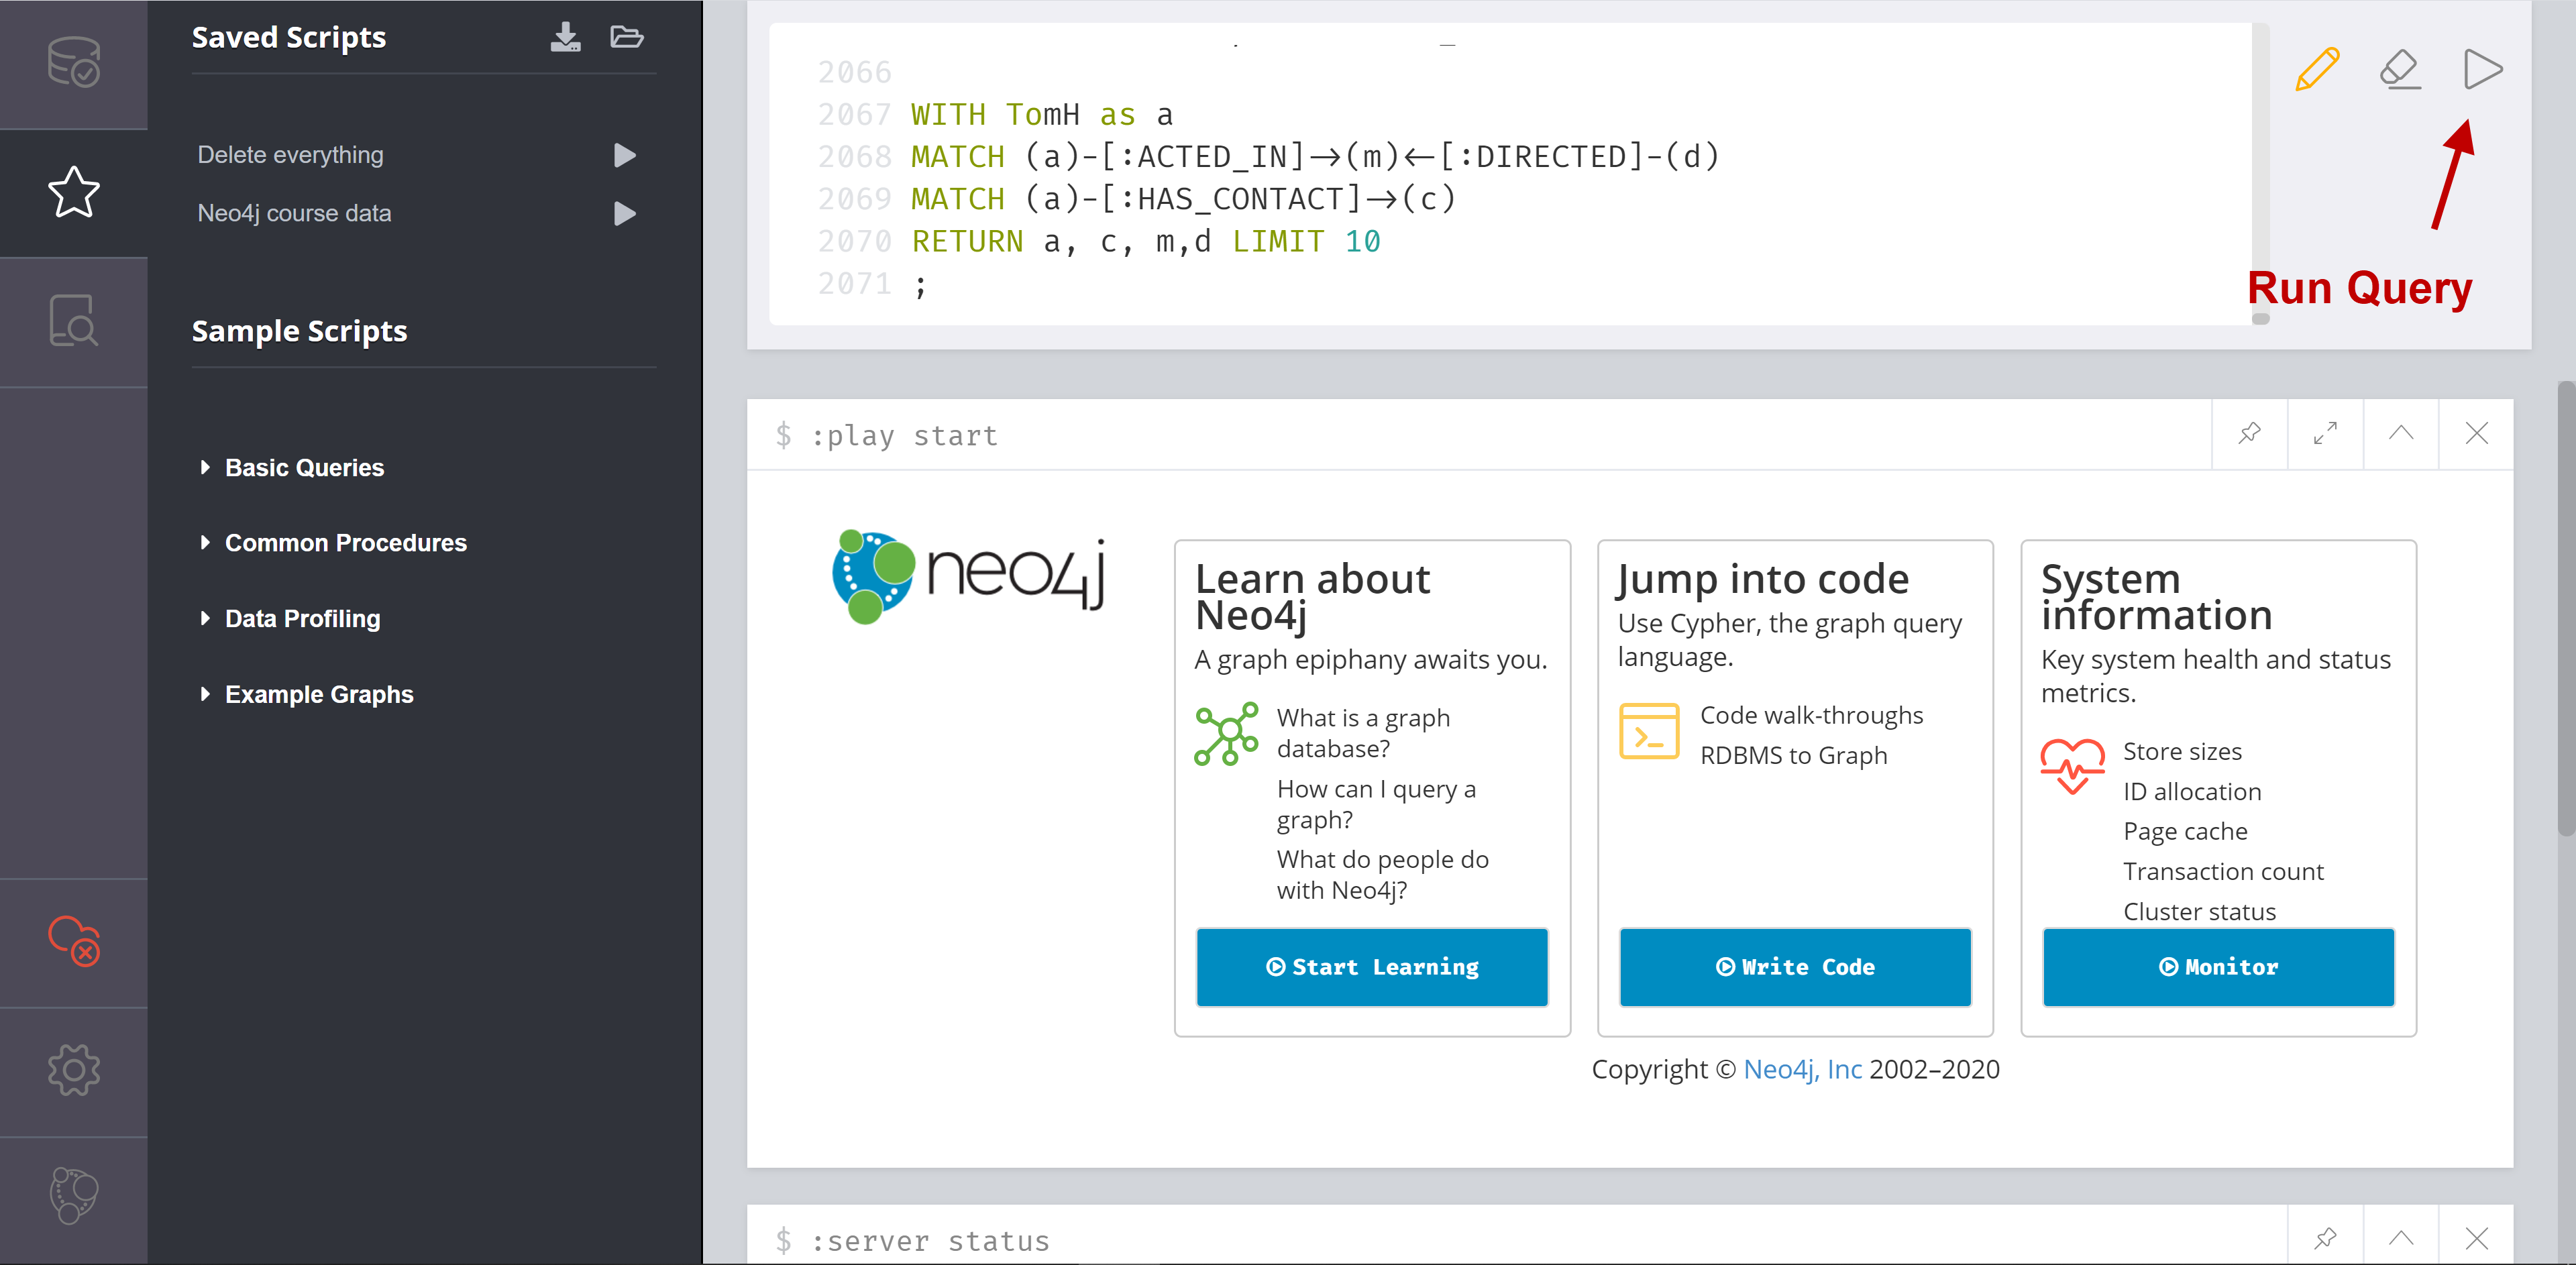The image size is (2576, 1265).
Task: Open the Neo4j, Inc copyright link
Action: [x=1802, y=1069]
